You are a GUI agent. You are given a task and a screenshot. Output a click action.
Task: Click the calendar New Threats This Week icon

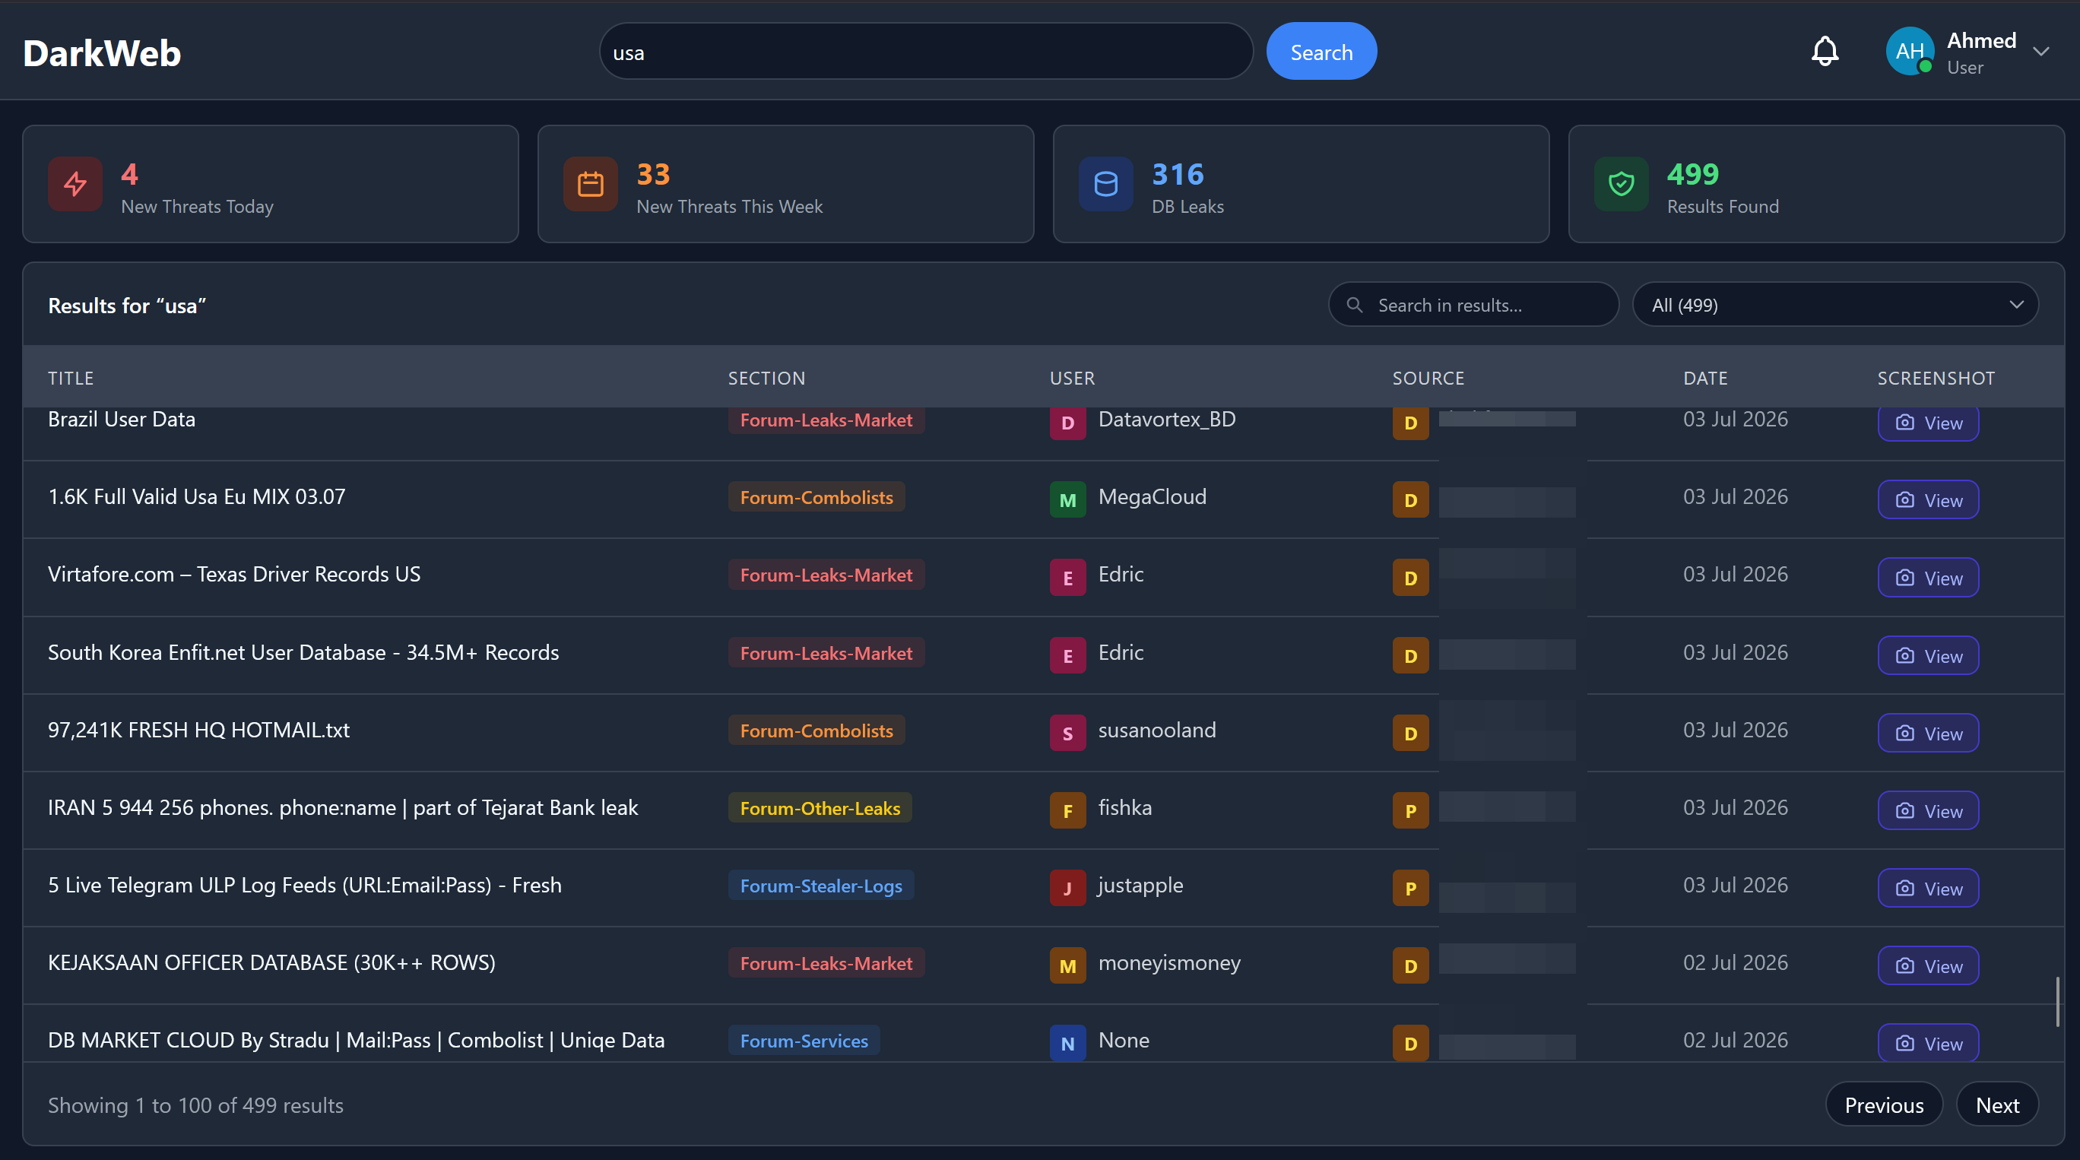pos(590,184)
